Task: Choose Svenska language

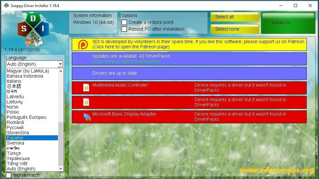Action: [32, 143]
